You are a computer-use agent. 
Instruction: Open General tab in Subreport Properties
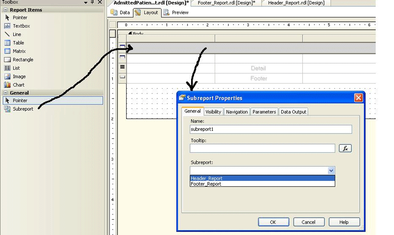193,111
